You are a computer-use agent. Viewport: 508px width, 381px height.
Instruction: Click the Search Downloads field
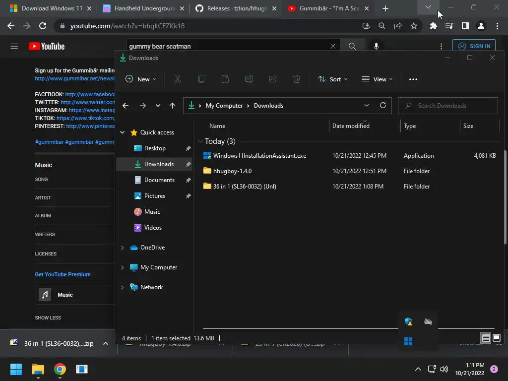[x=448, y=106]
